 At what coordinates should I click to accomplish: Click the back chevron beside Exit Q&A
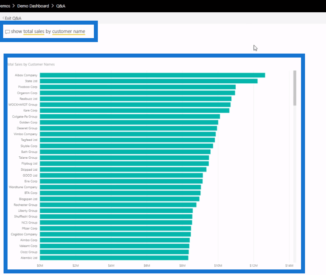coord(3,18)
